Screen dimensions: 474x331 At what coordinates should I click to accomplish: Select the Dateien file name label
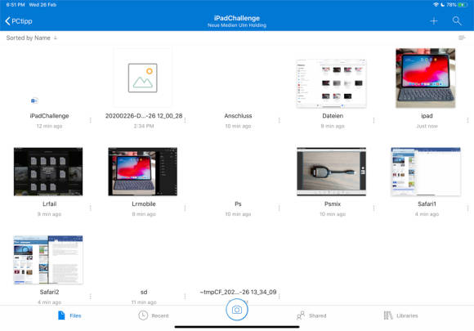coord(333,116)
